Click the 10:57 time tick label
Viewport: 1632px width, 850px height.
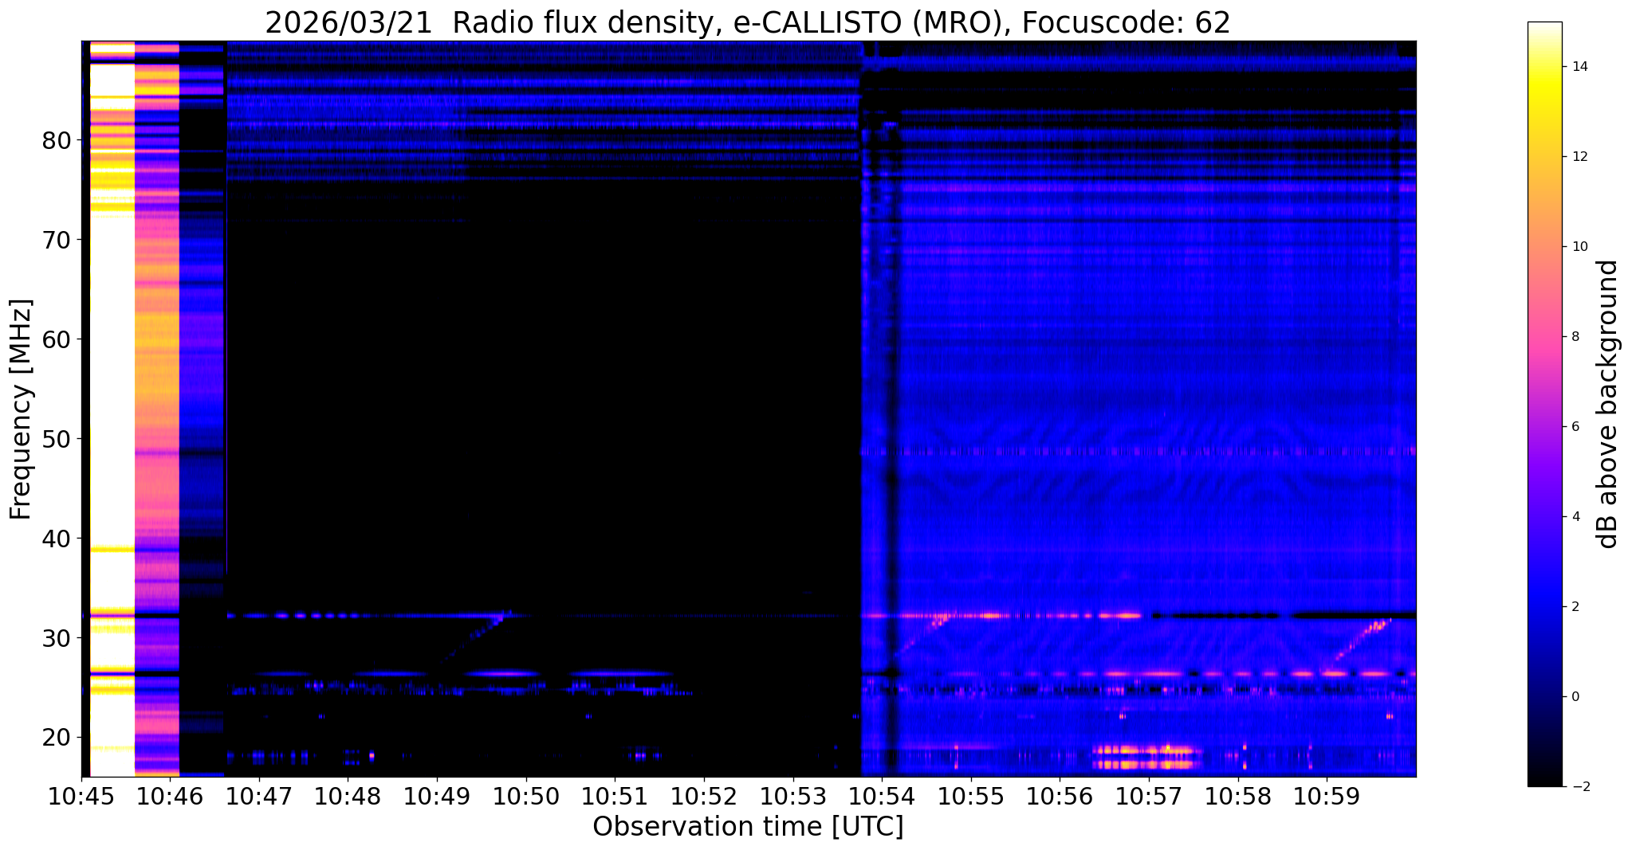coord(1149,796)
